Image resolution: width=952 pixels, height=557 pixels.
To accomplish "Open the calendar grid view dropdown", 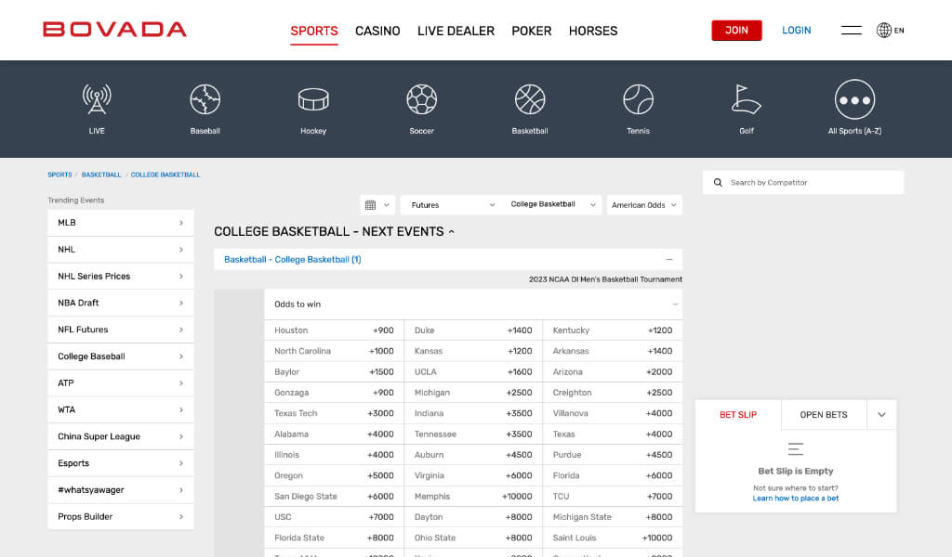I will (x=377, y=205).
